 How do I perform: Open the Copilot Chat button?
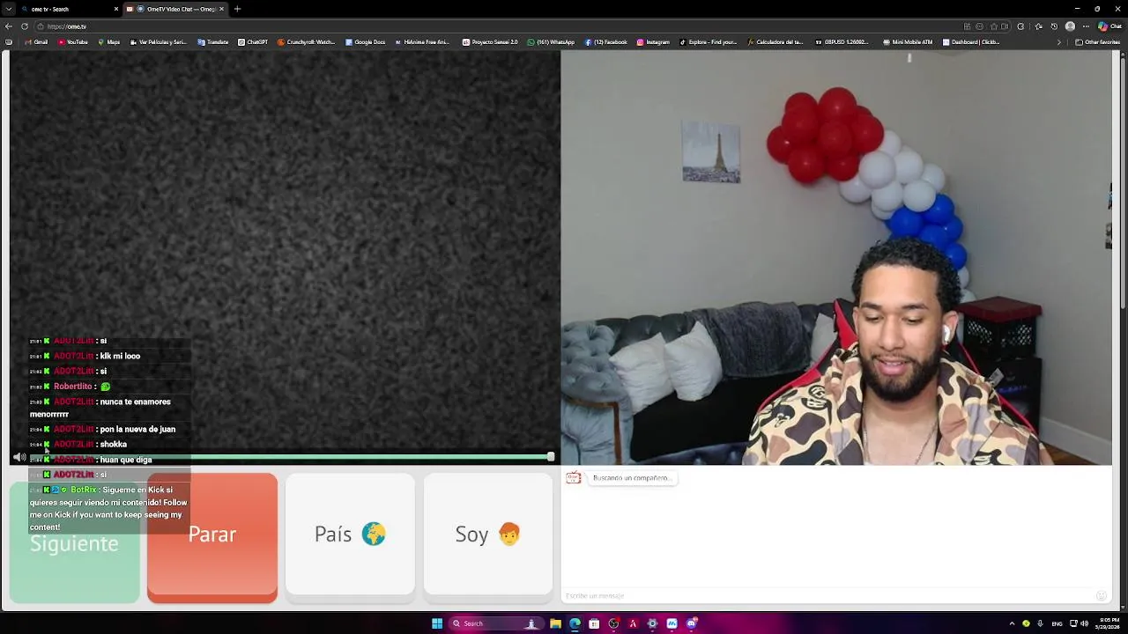click(x=1109, y=26)
